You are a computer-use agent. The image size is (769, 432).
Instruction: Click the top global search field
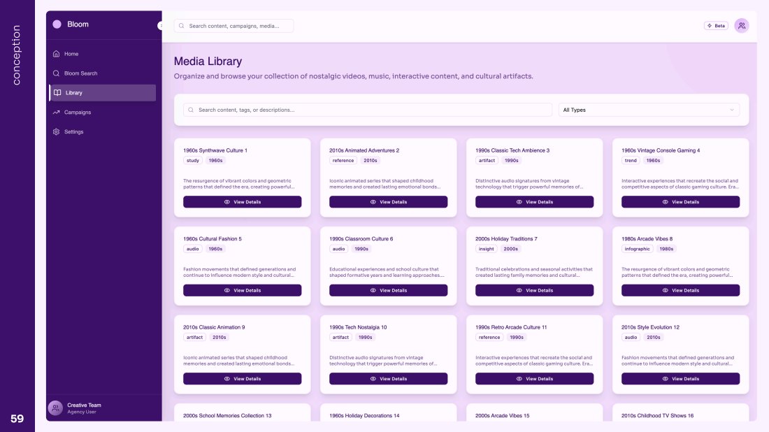click(x=233, y=26)
